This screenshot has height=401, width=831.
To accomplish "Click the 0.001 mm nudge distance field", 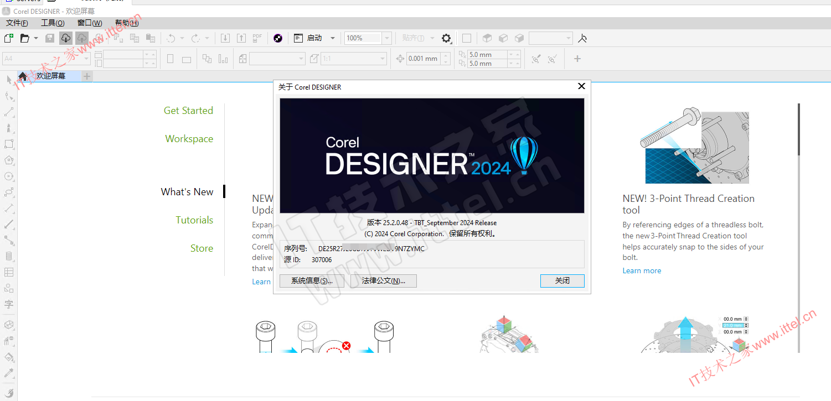I will click(423, 59).
